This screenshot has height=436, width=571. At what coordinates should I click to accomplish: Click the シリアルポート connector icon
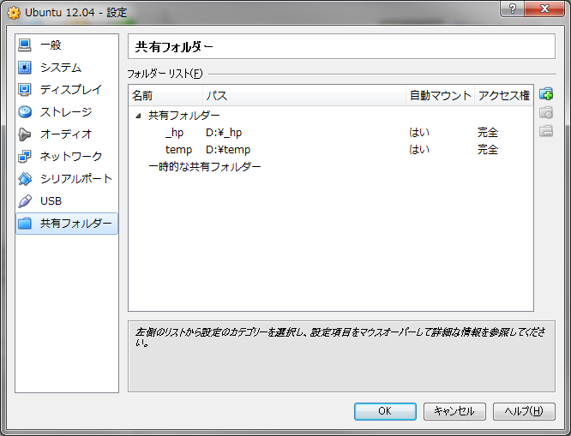point(25,179)
